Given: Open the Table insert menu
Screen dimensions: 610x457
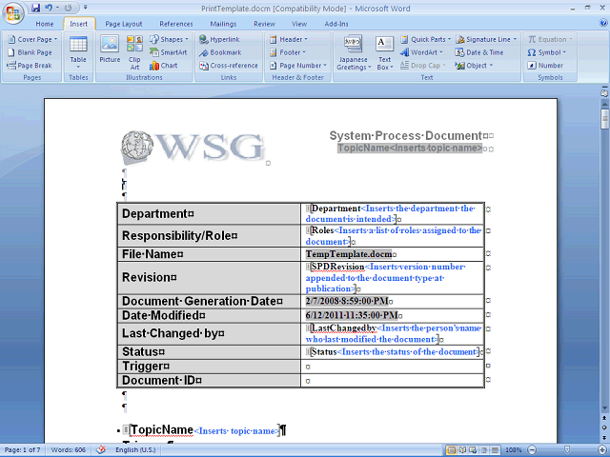Looking at the screenshot, I should tap(78, 52).
